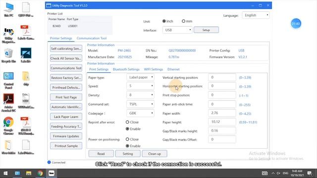Screen dimensions: 317x178
Task: Switch to the Communication Tool tab
Action: (x=92, y=38)
